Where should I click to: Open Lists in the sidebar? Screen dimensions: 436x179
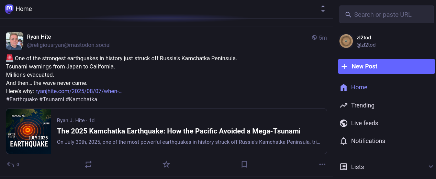tap(357, 167)
